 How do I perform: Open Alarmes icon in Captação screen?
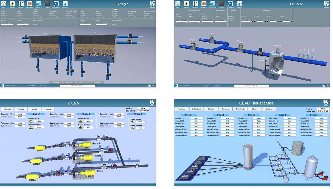coord(187,4)
